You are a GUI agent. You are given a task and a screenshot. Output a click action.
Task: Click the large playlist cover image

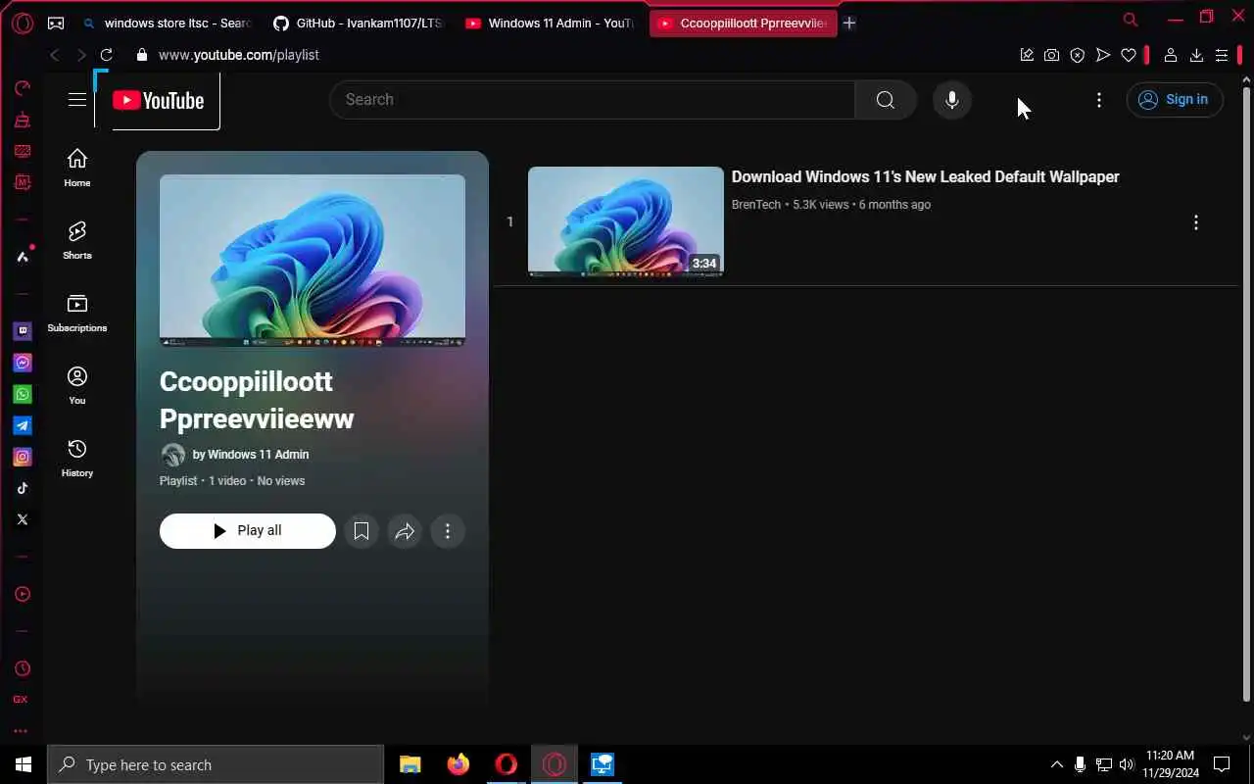(x=313, y=261)
